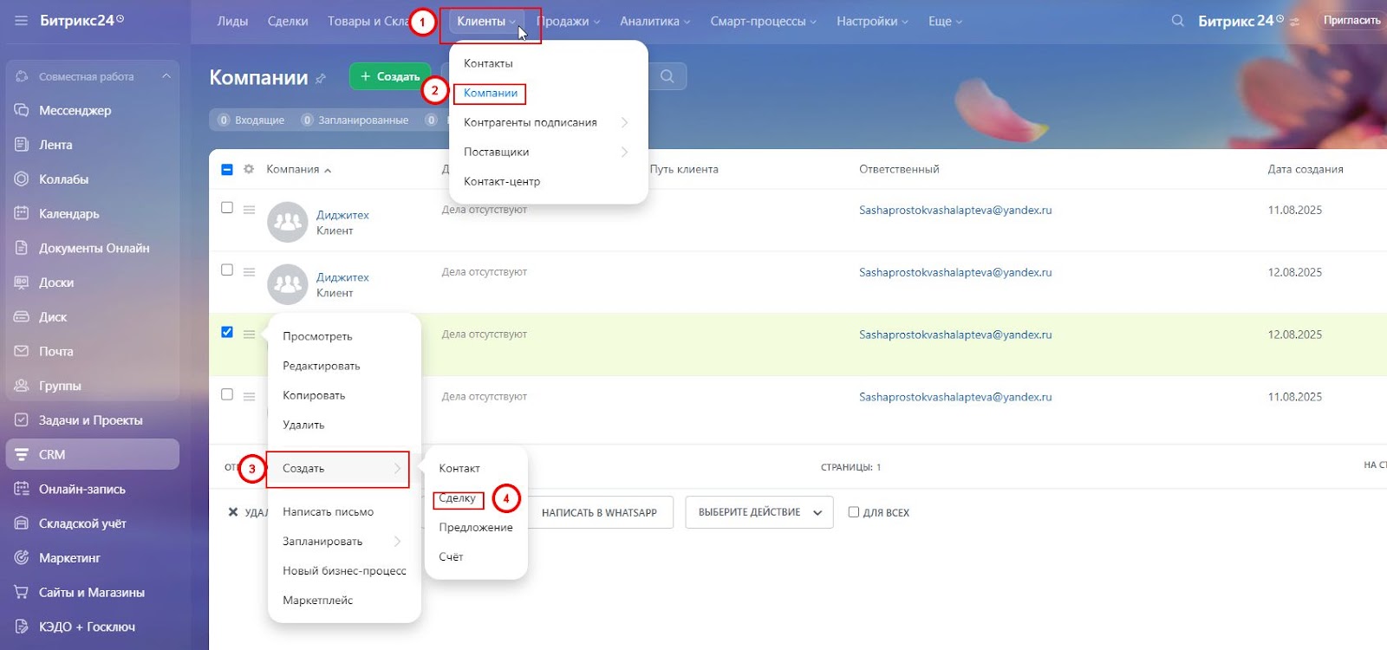Image resolution: width=1387 pixels, height=650 pixels.
Task: Click avatar of the second Диджитех company
Action: click(287, 284)
